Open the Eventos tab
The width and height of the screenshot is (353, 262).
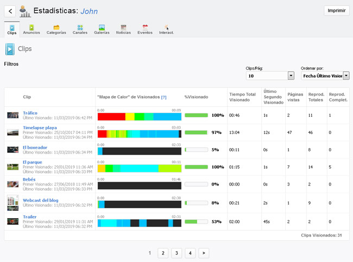click(x=145, y=29)
